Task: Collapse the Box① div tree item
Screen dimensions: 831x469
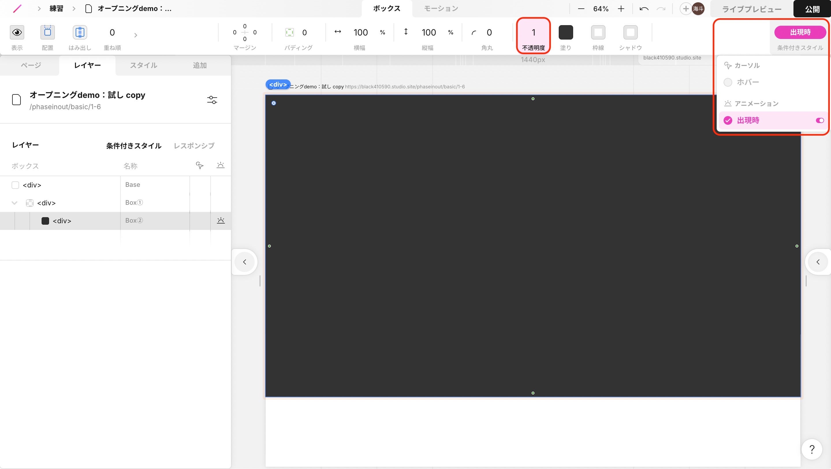Action: [14, 203]
